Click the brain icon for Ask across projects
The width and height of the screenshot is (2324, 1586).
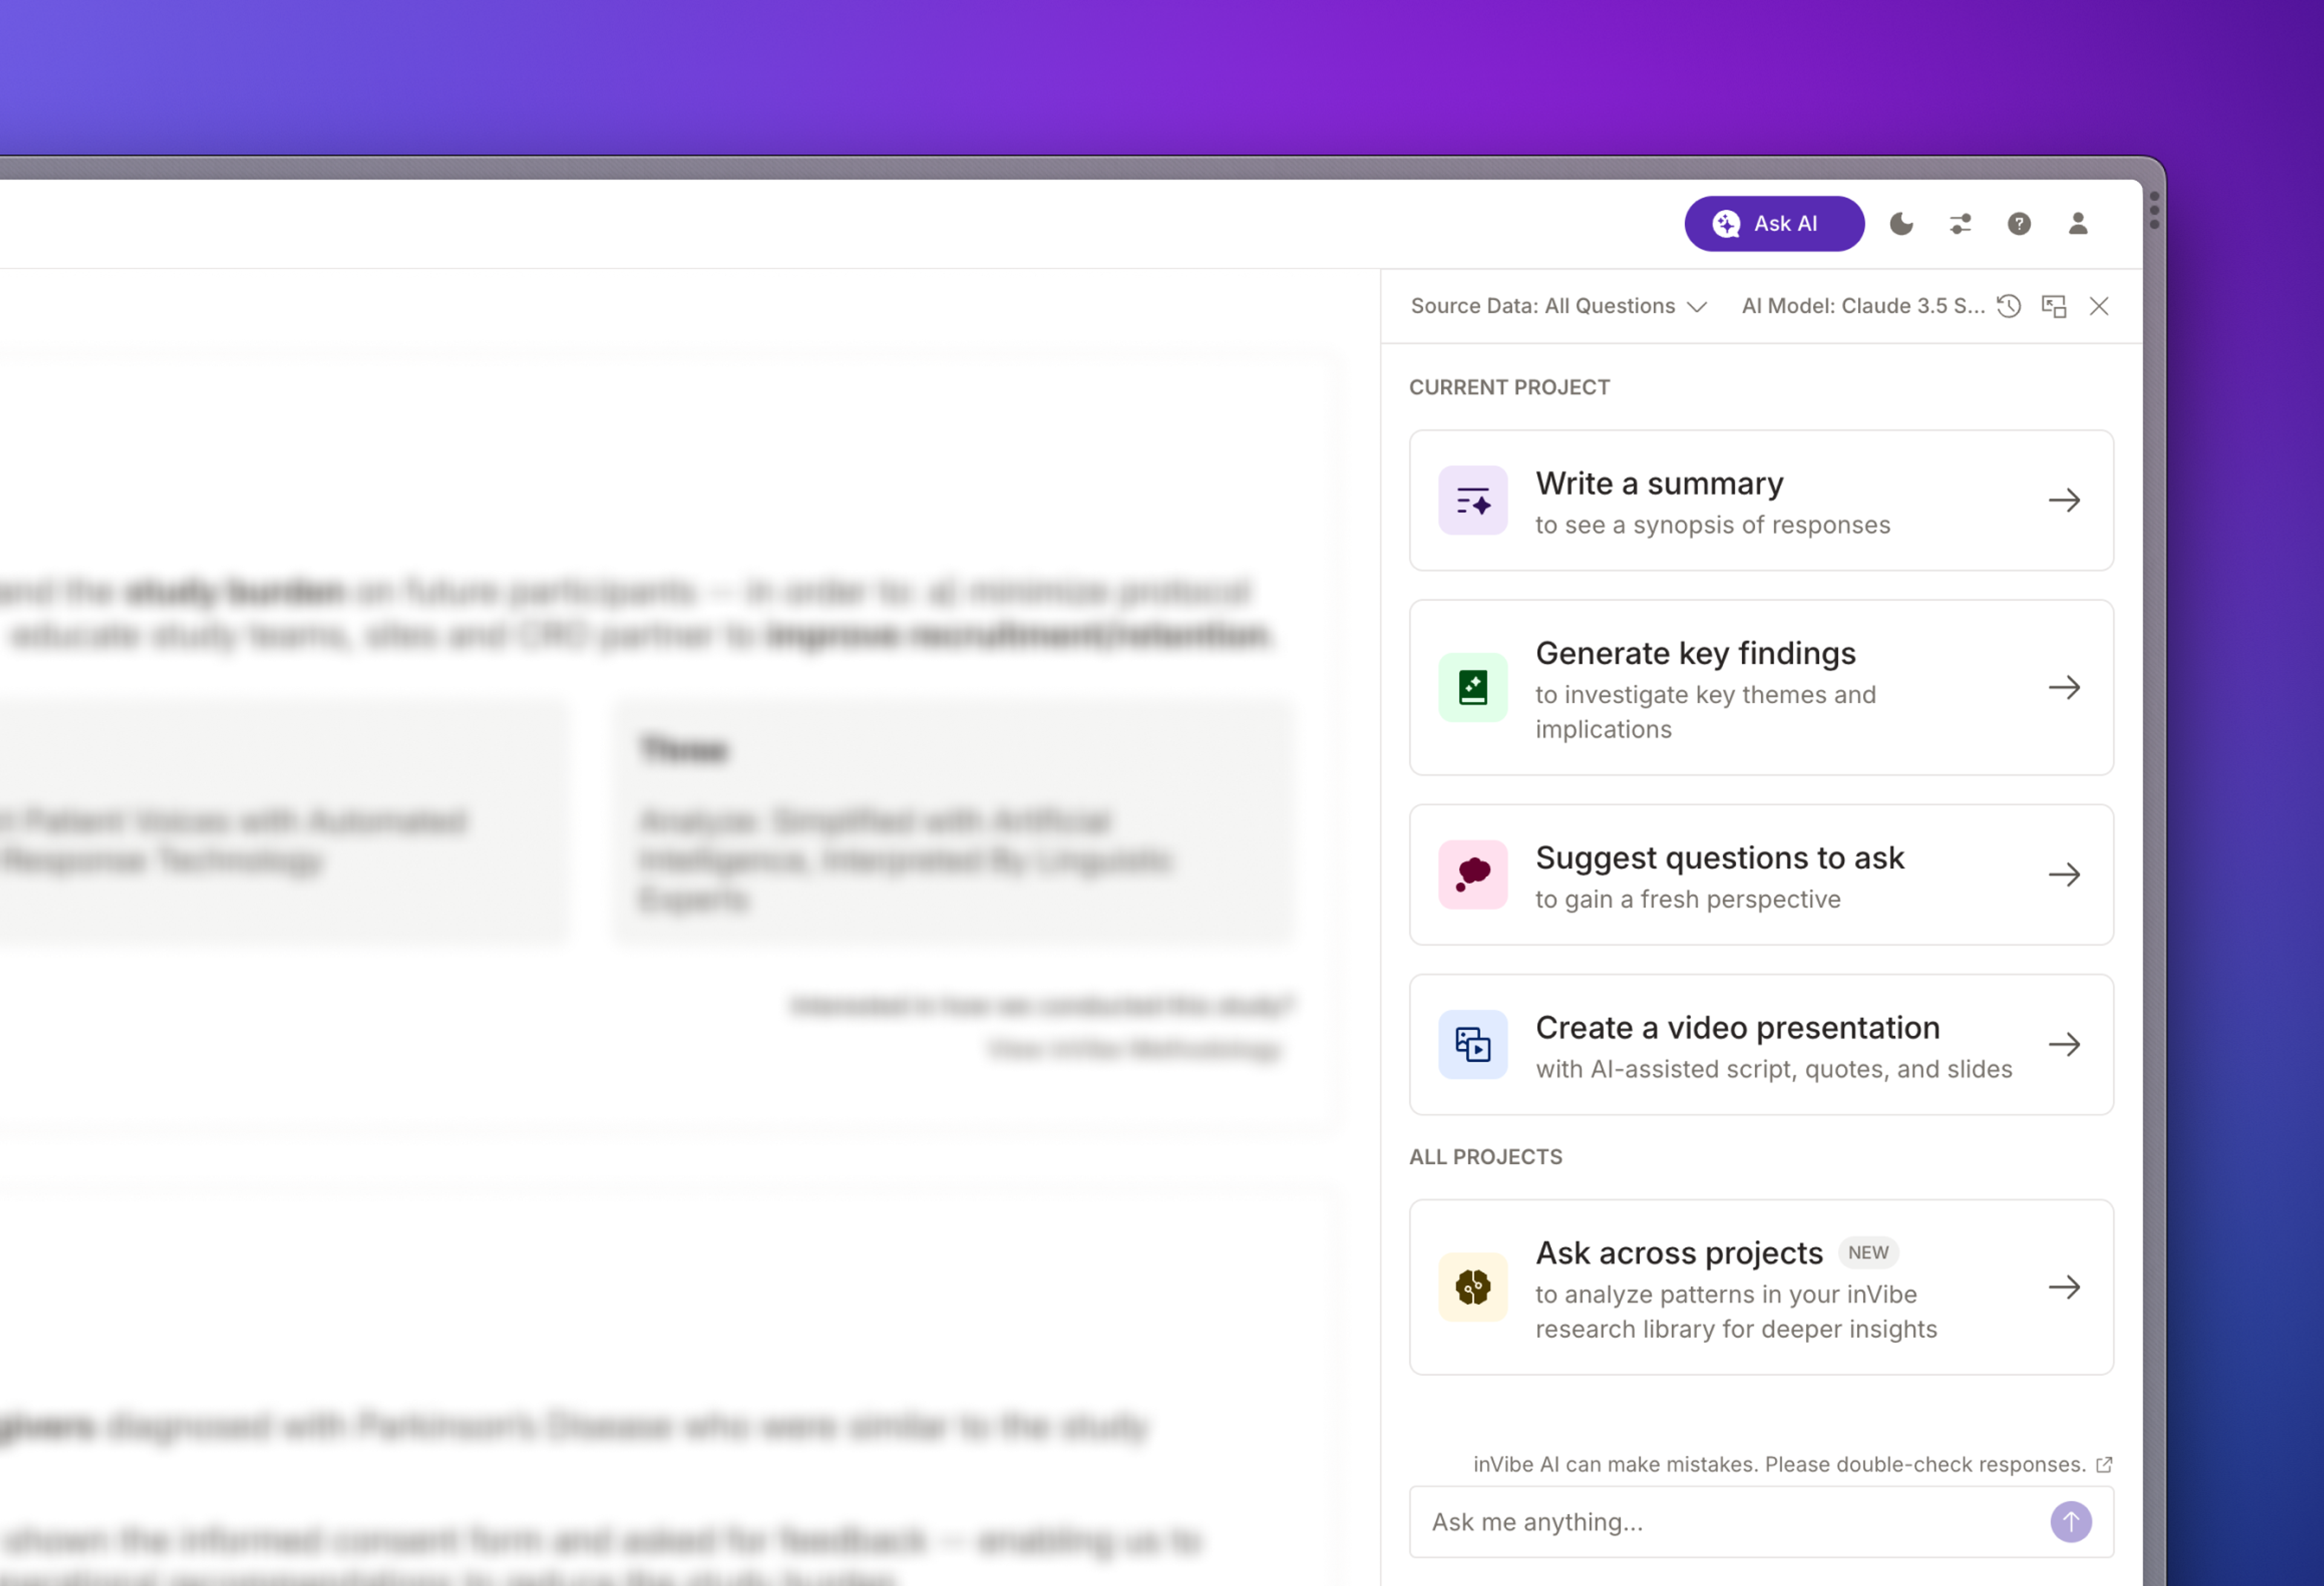(x=1472, y=1287)
